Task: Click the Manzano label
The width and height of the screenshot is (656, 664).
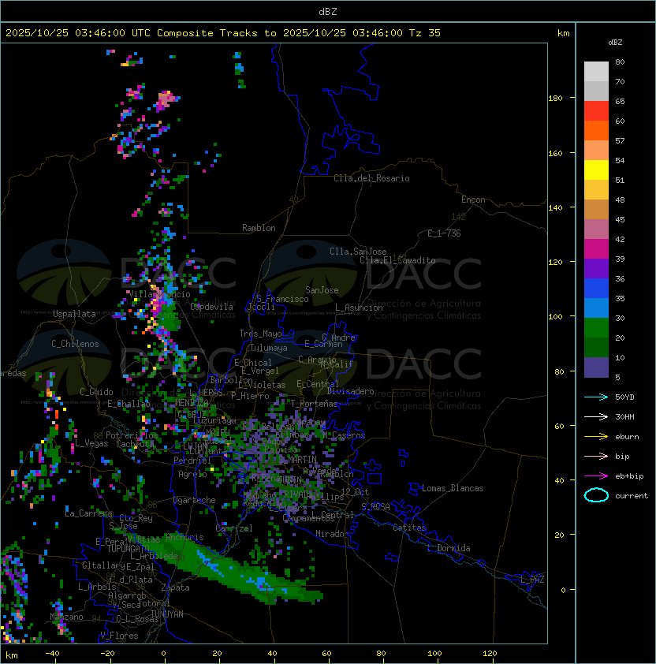Action: coord(66,617)
